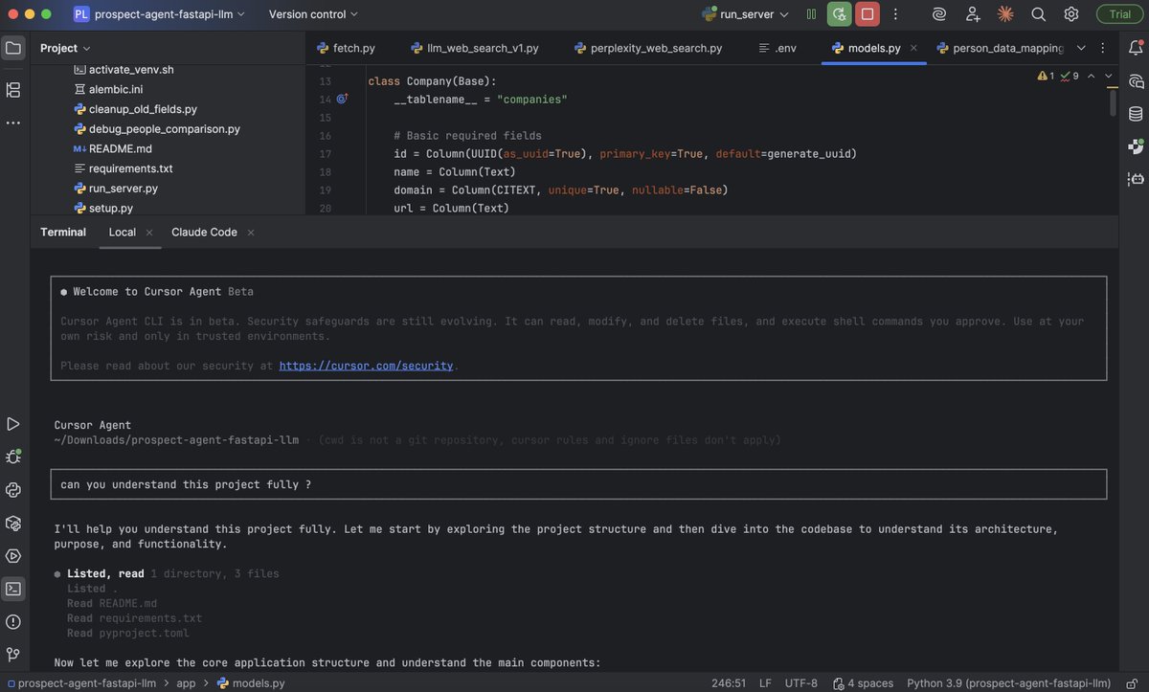The width and height of the screenshot is (1149, 692).
Task: Close the Claude Code terminal tab
Action: point(251,233)
